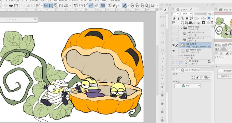Click the Scale/Rotate transform icon
232x123 pixels.
[x=16, y=6]
